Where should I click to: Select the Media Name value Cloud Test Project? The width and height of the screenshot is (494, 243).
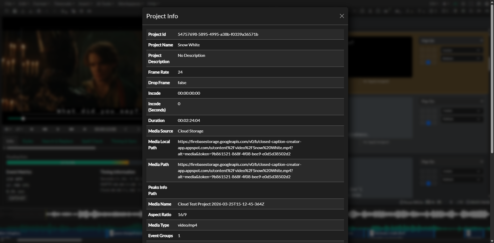pos(221,204)
